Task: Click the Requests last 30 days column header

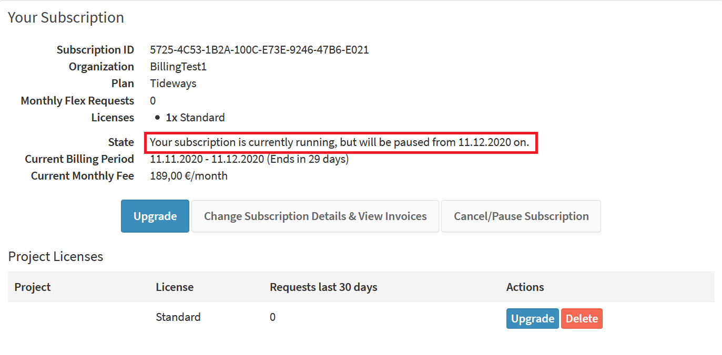Action: 323,287
